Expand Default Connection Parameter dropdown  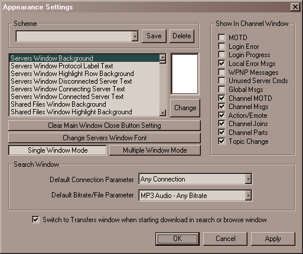coord(248,179)
